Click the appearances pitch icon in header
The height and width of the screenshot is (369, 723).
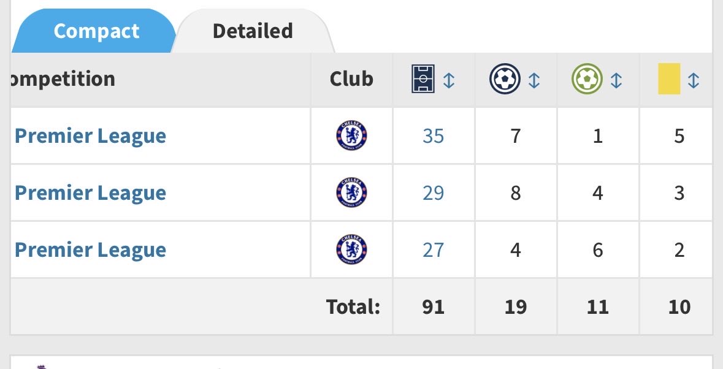coord(423,79)
